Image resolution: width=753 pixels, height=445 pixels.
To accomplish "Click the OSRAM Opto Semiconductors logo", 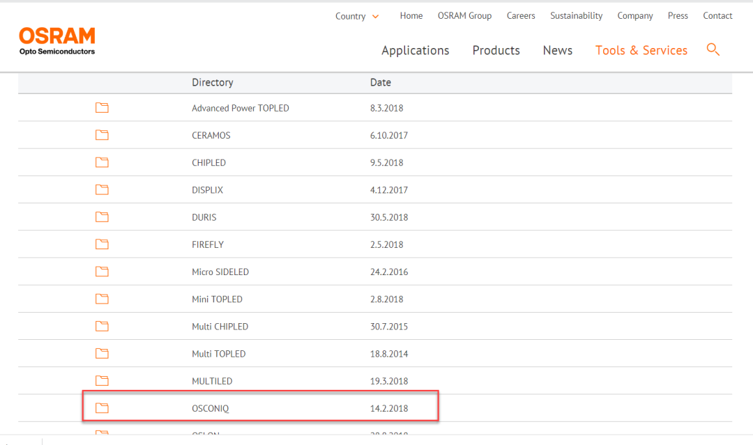I will click(x=57, y=41).
